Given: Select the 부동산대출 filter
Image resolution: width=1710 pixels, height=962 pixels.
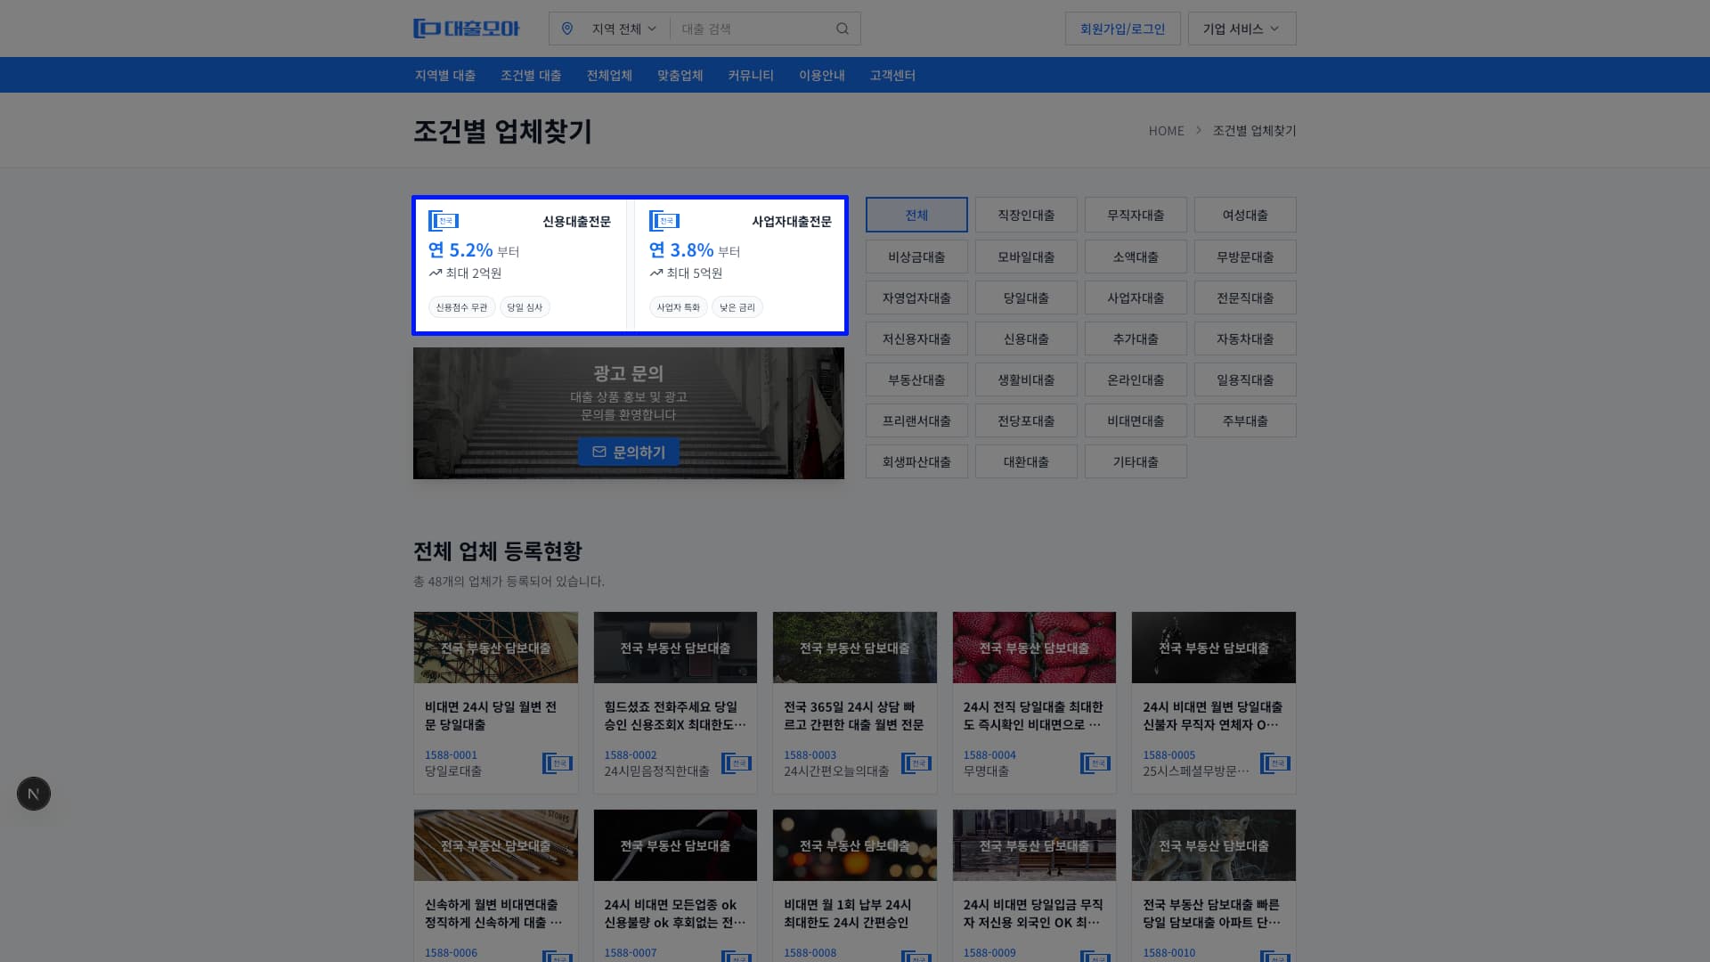Looking at the screenshot, I should [x=916, y=379].
